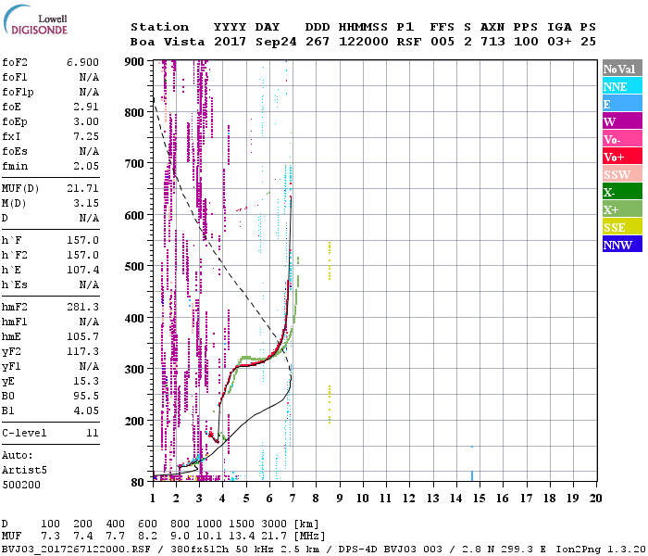Click the 7 MHz x-axis tick label
Screen dimensions: 648x556
(x=293, y=499)
